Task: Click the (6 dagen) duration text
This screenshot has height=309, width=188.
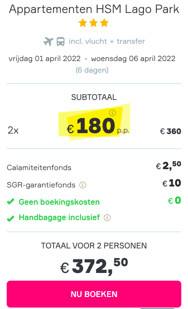Action: [x=92, y=70]
